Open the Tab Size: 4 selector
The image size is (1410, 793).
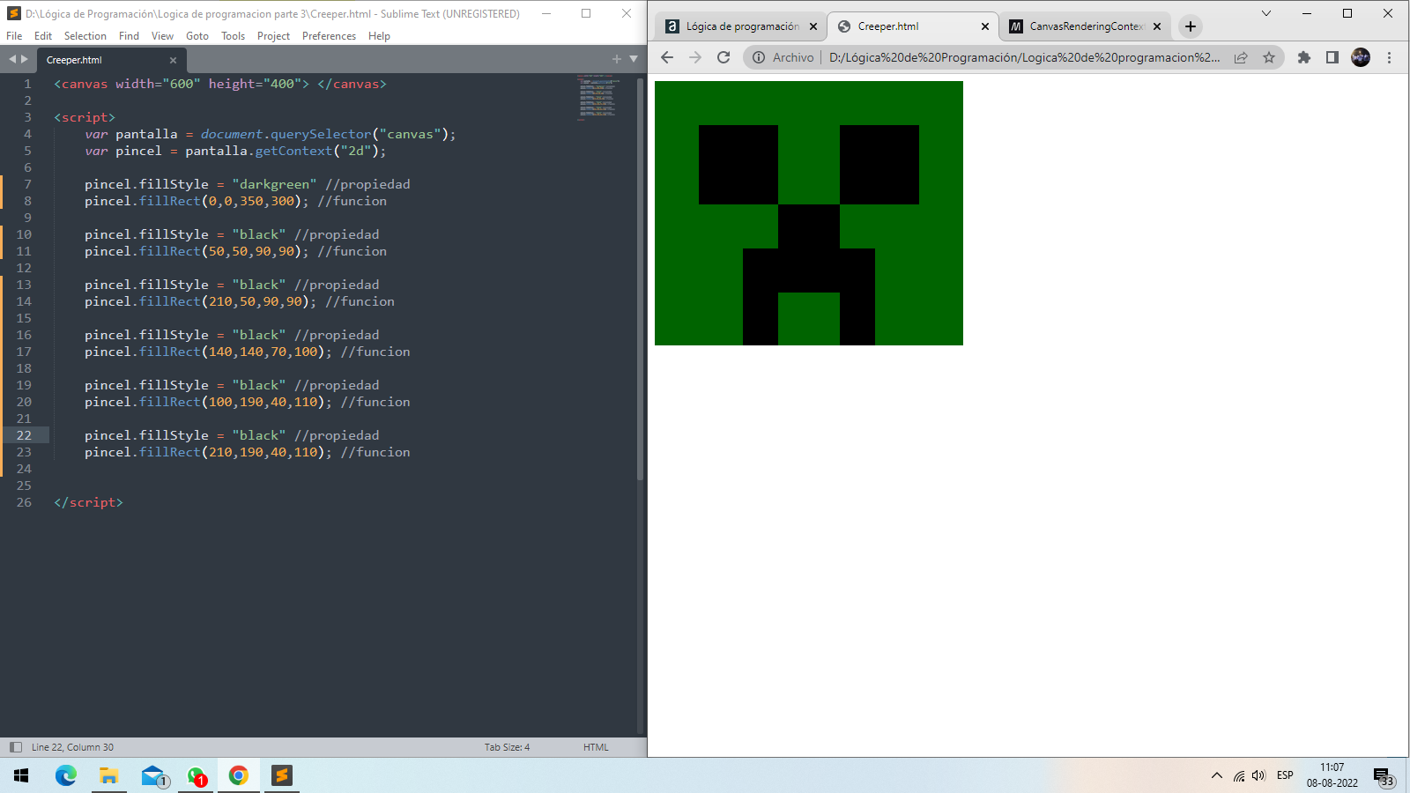(x=507, y=747)
